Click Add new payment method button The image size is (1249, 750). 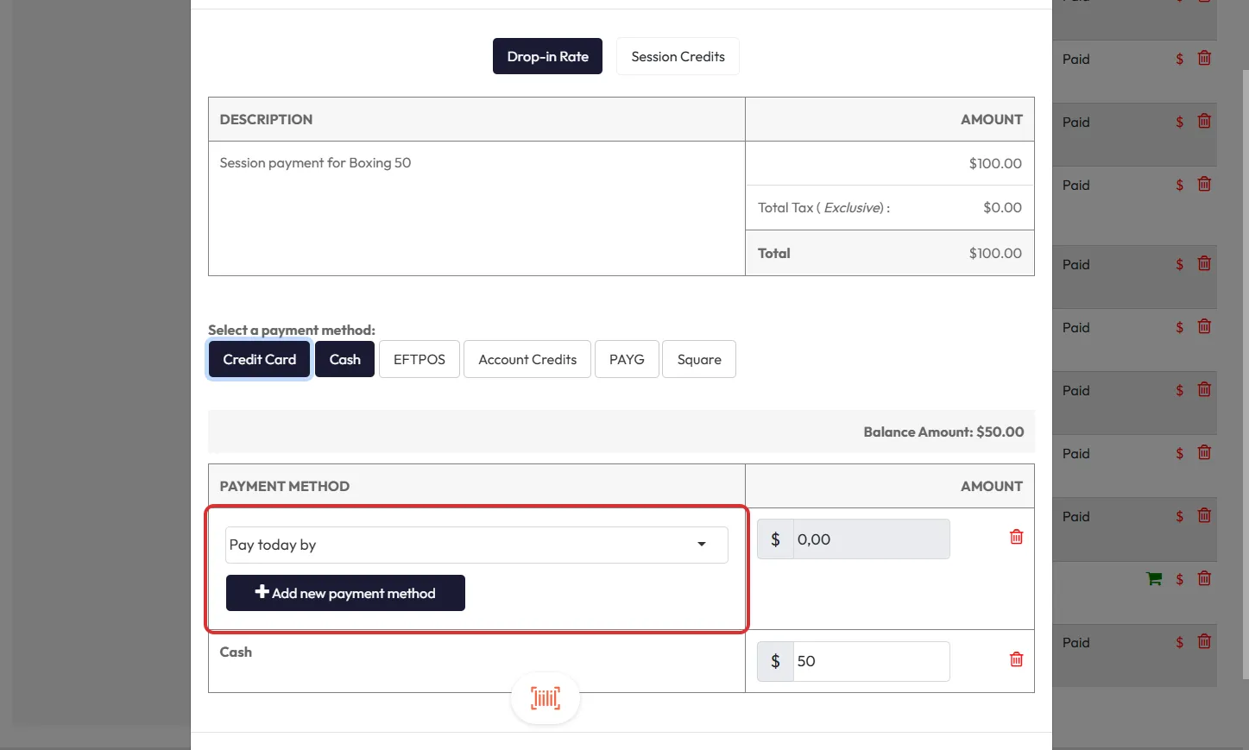click(x=345, y=593)
